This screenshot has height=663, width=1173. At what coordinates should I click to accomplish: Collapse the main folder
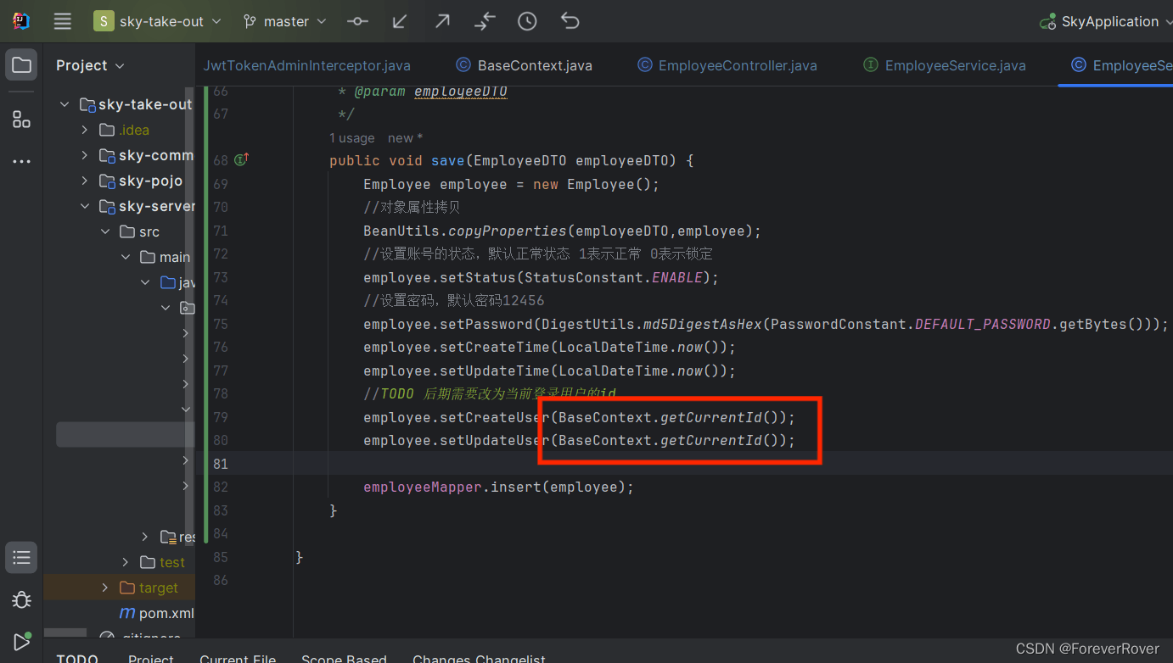[126, 257]
